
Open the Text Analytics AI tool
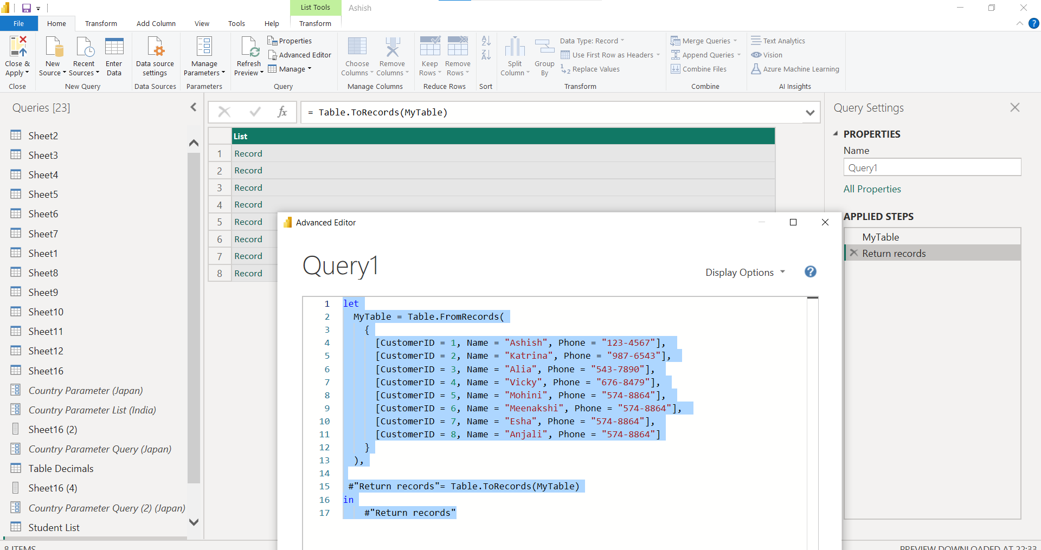point(779,41)
